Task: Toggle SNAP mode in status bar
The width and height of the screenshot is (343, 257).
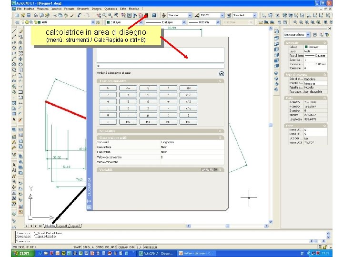Action: click(77, 247)
